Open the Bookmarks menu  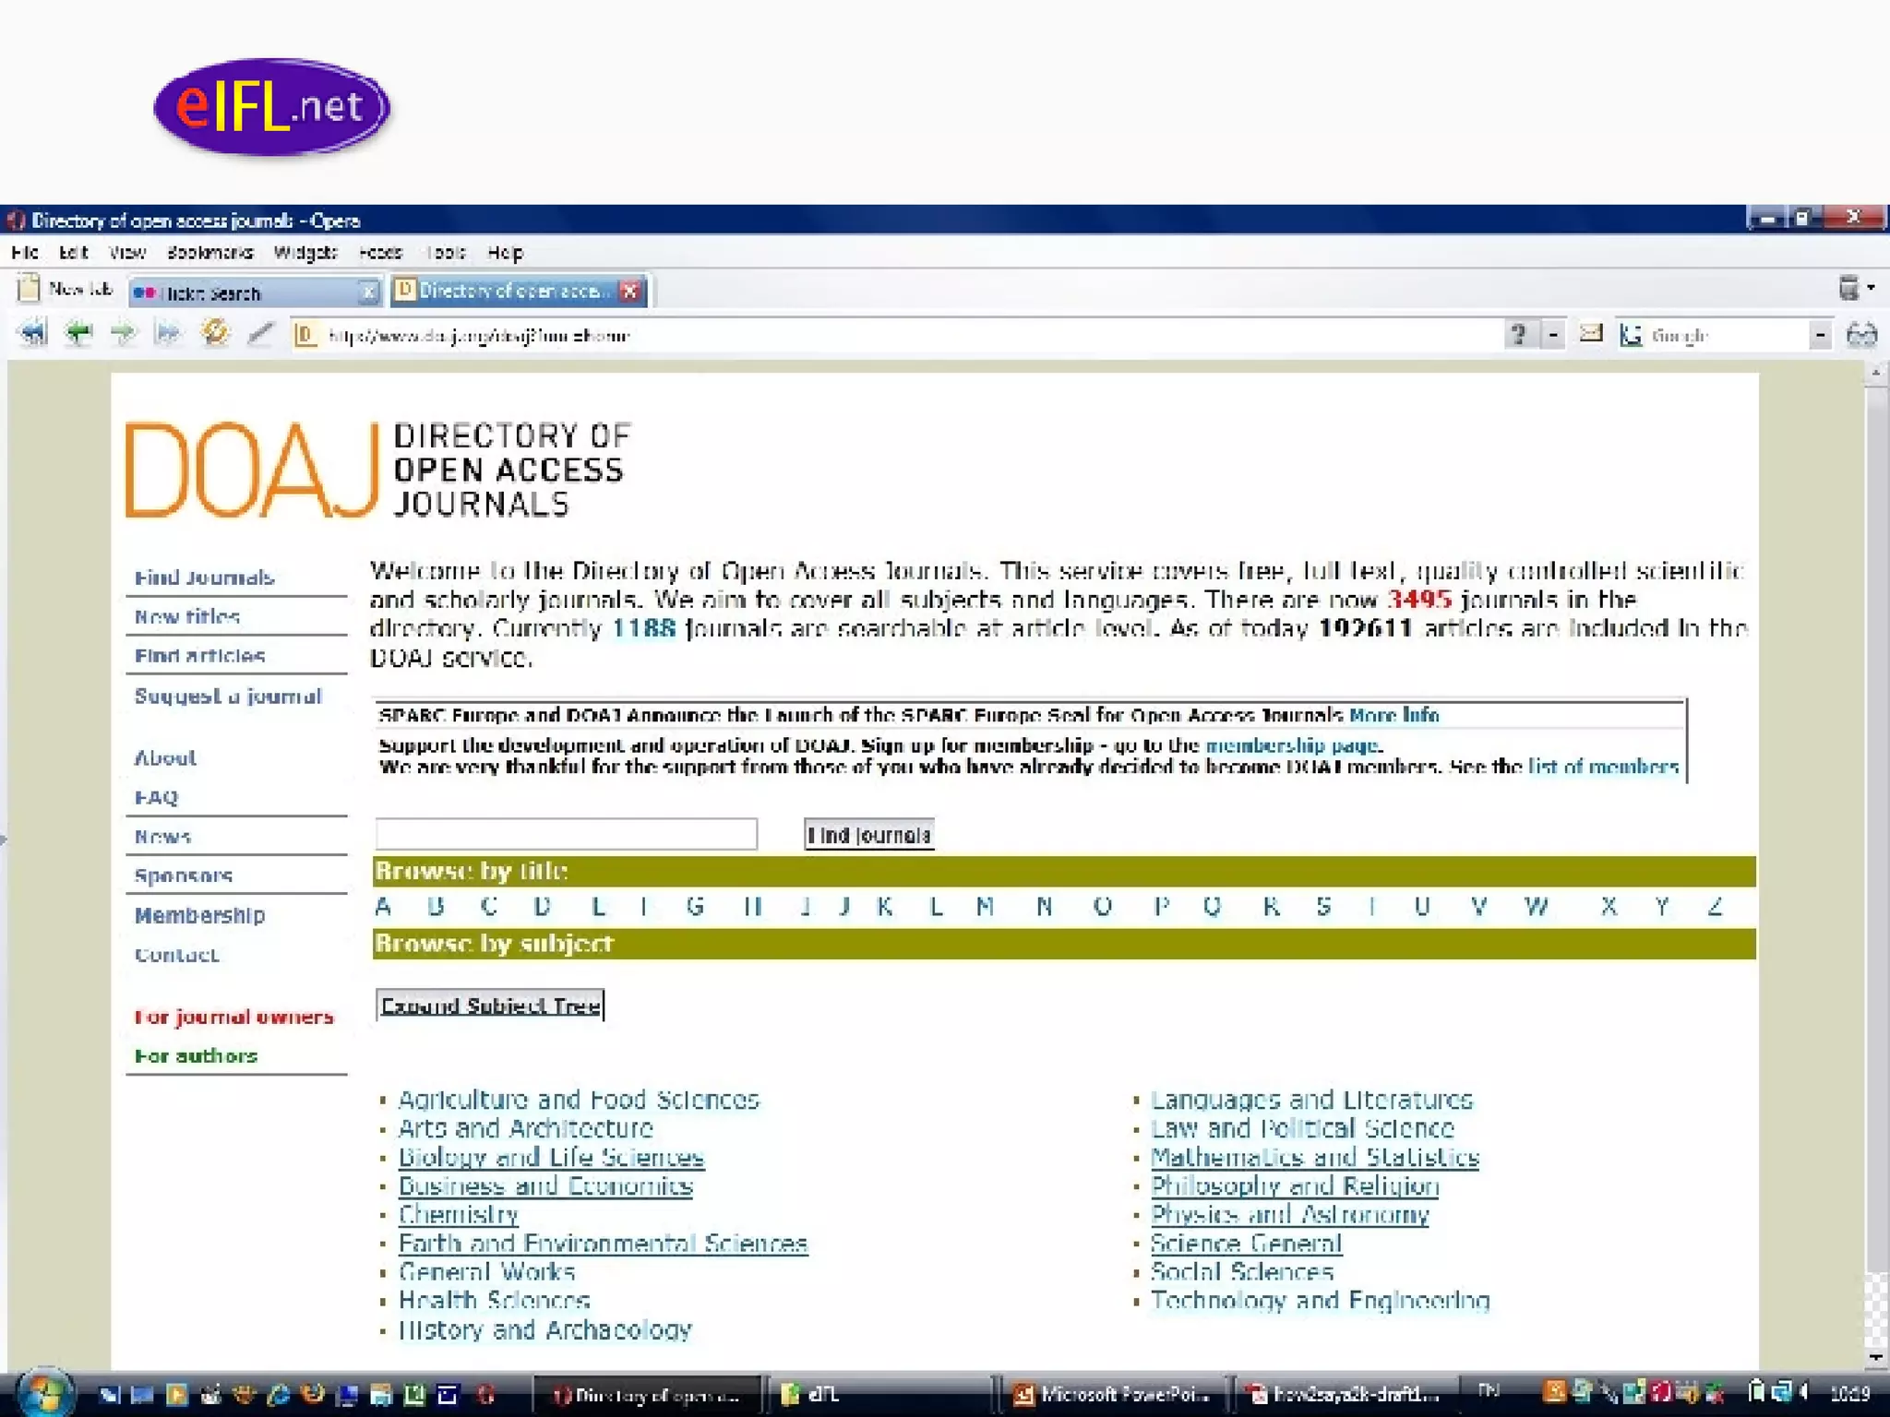pyautogui.click(x=209, y=253)
